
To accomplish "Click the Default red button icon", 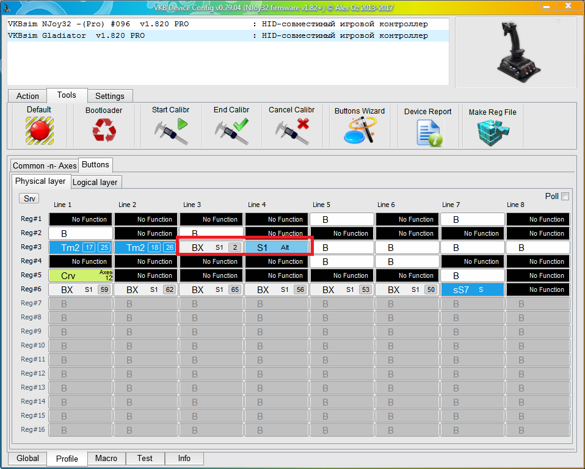I will 39,131.
